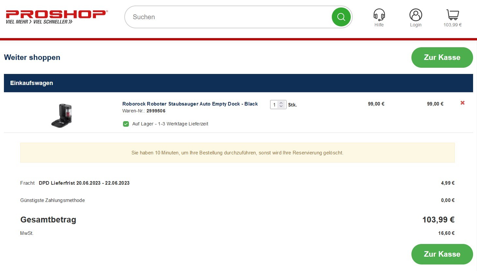
Task: Click Zur Kasse below the MwSt. amount
Action: click(442, 254)
